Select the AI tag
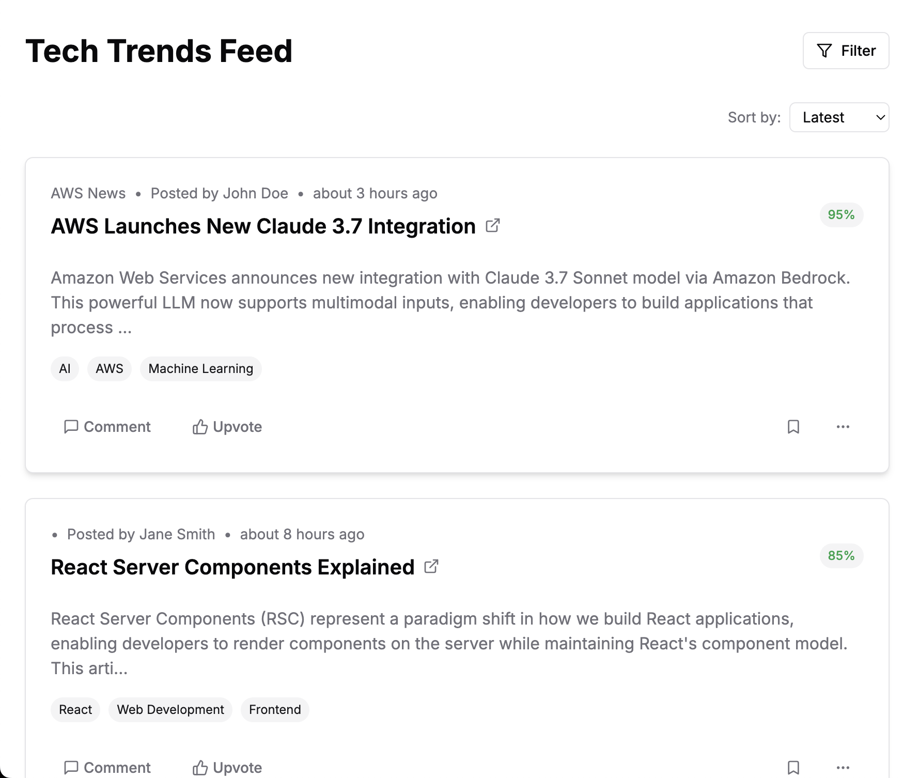 (x=65, y=369)
